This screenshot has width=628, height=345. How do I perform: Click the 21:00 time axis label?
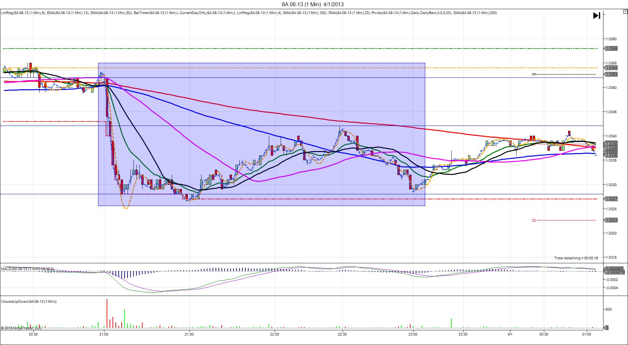click(104, 334)
